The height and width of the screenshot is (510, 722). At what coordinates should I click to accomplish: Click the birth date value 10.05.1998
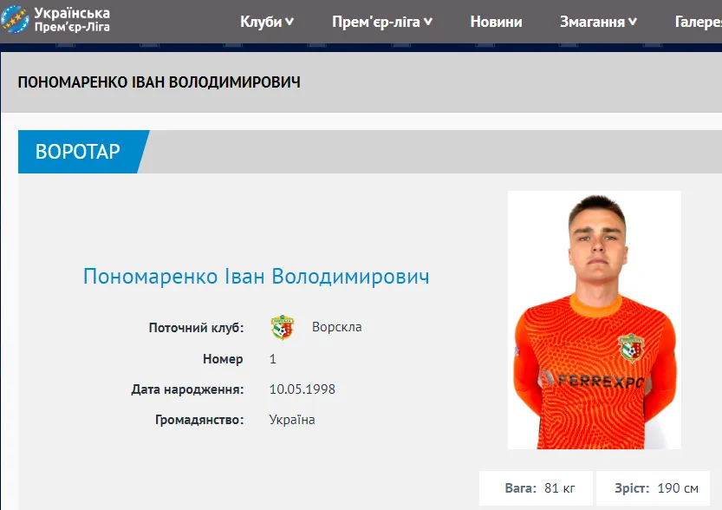point(302,389)
